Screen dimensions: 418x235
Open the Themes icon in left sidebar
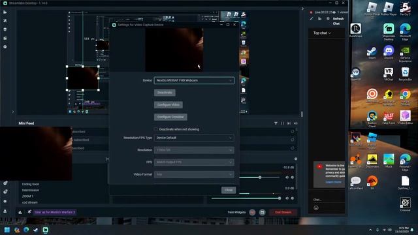point(5,21)
